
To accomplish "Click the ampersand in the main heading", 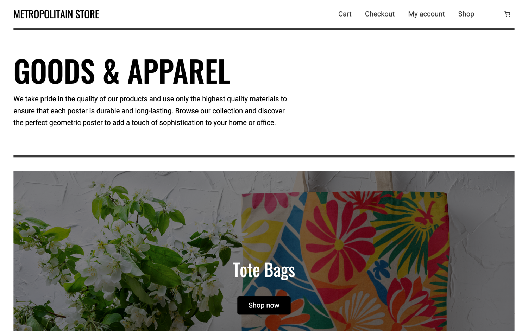I will (x=111, y=71).
